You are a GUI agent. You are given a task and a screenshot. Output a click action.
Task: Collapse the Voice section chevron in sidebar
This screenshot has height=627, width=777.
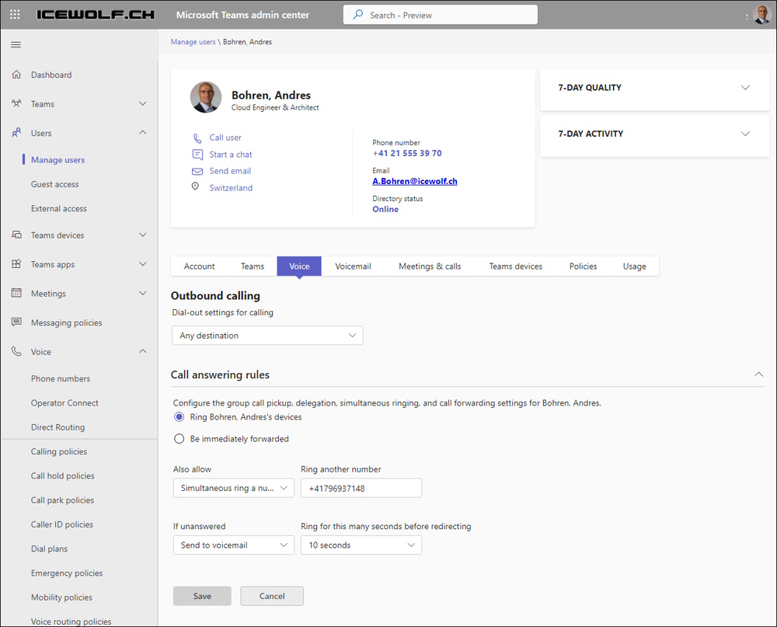tap(143, 351)
